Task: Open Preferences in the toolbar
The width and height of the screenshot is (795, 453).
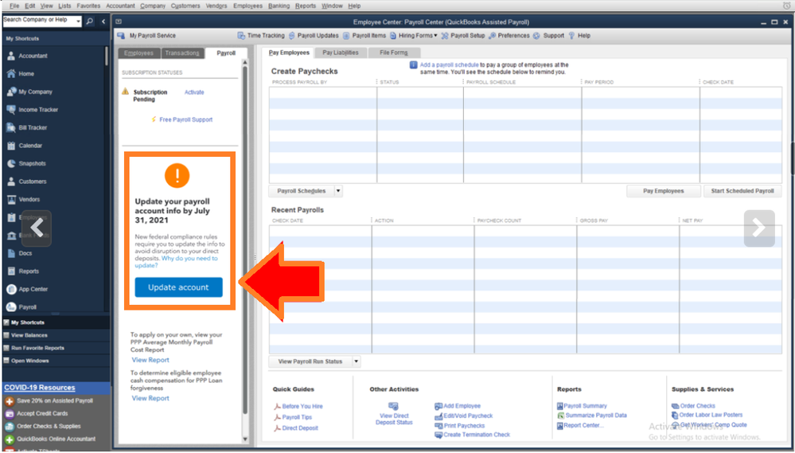Action: (509, 36)
